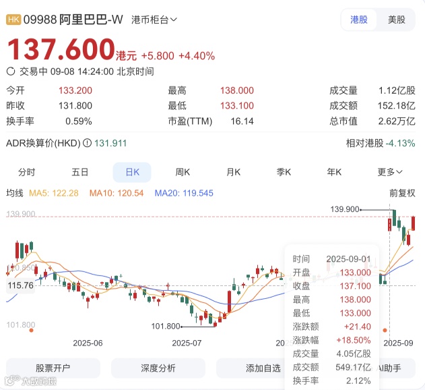
Task: Click the 换手率 value 0.59%
Action: pyautogui.click(x=79, y=121)
